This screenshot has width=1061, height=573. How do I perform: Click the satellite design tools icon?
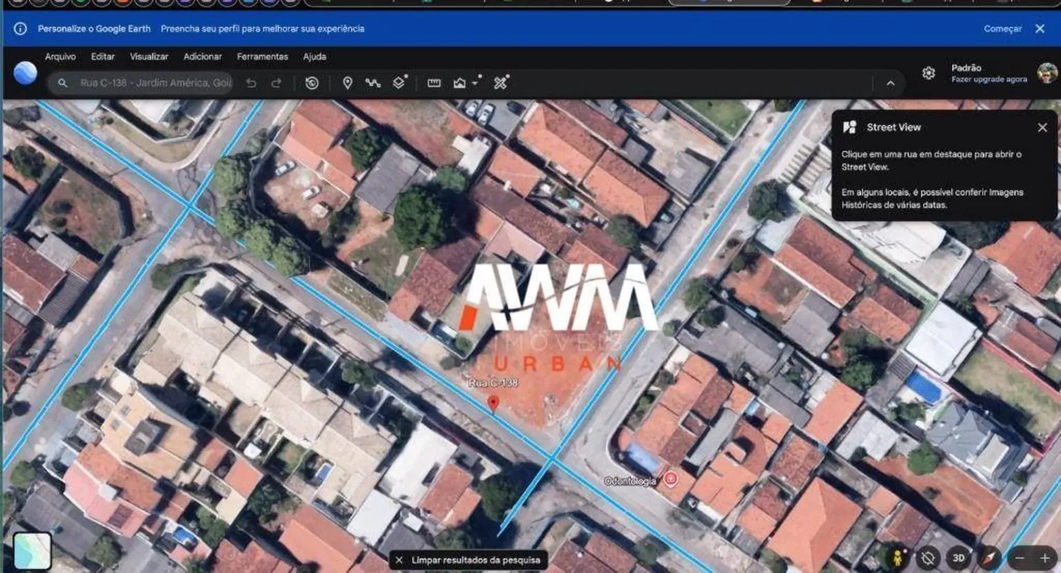pos(501,82)
